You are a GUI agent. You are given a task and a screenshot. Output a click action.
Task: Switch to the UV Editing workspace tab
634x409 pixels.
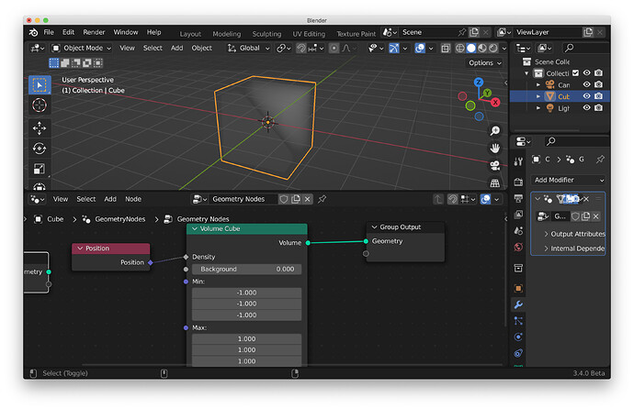309,34
